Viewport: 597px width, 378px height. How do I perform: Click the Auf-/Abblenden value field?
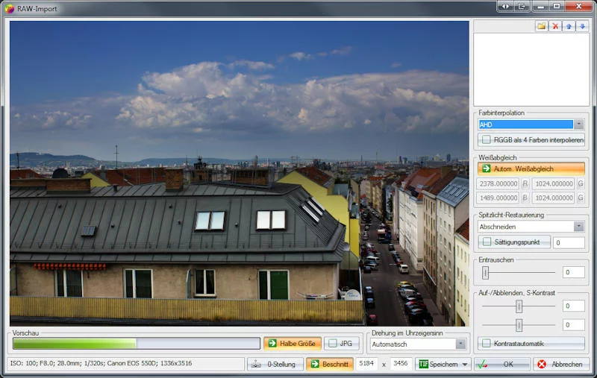pyautogui.click(x=573, y=306)
